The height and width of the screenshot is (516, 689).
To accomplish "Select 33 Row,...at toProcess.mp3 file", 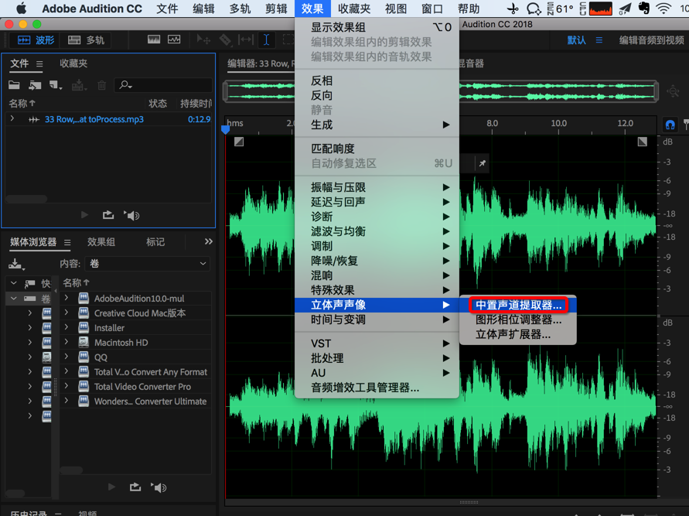I will click(94, 119).
